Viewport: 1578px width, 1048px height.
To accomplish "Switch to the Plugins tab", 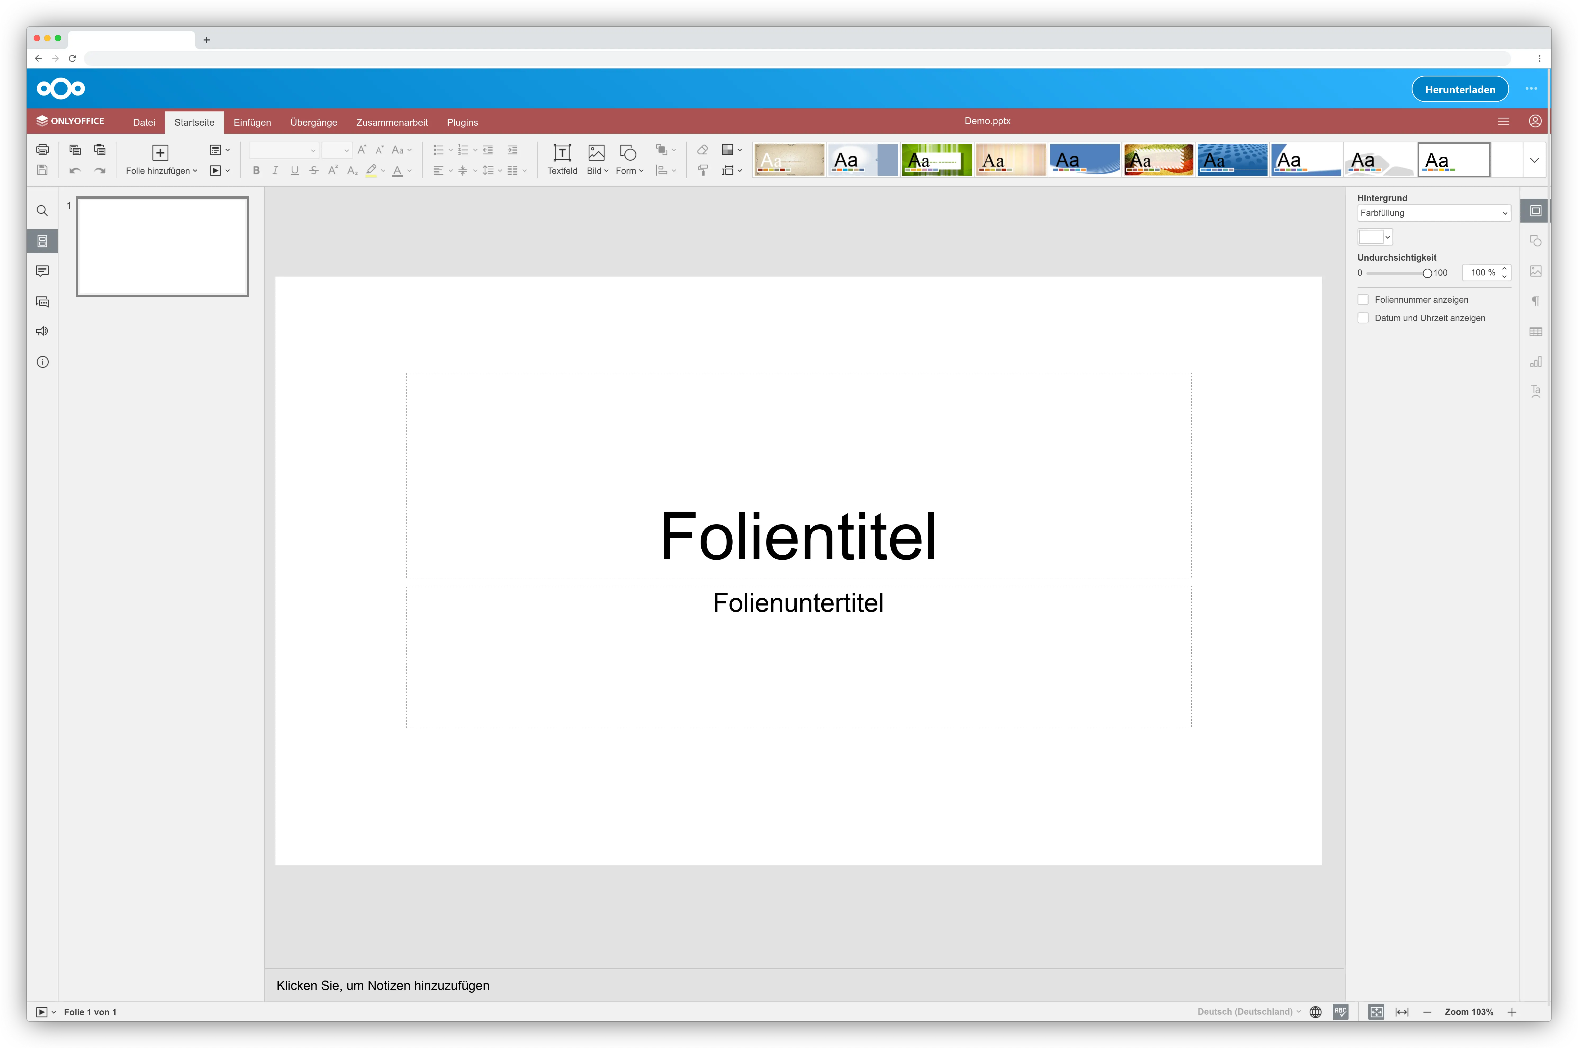I will (462, 122).
